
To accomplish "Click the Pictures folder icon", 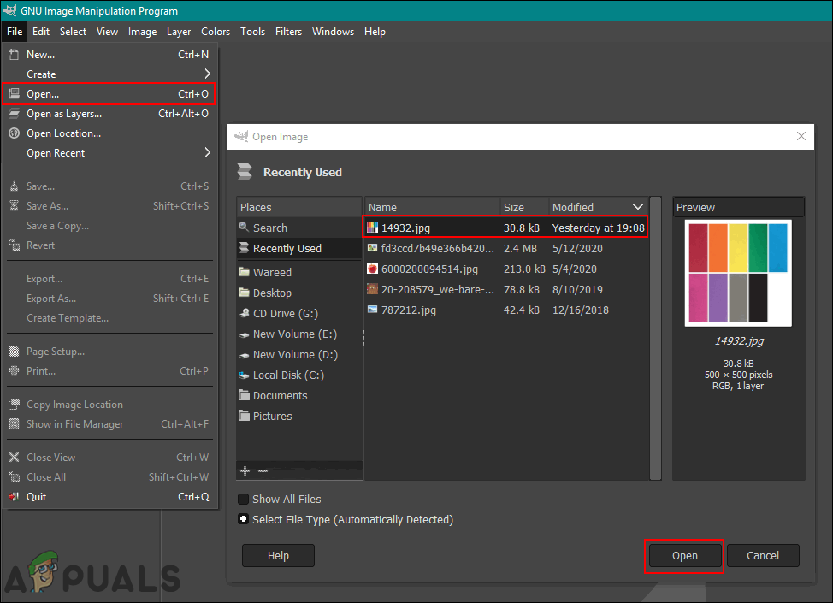I will [245, 417].
